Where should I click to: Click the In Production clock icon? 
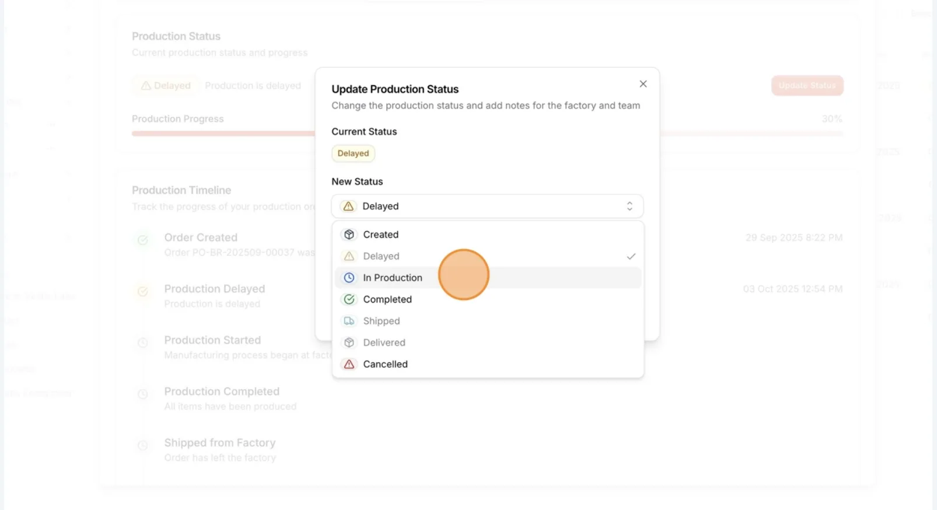point(349,278)
